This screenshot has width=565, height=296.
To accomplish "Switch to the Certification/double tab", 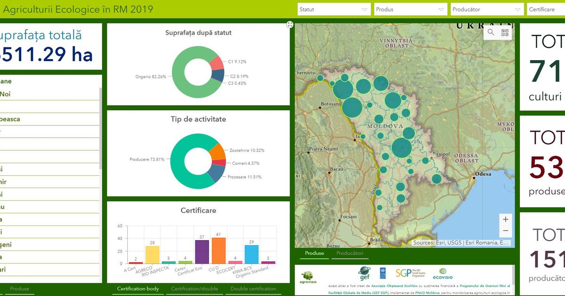I will [194, 288].
